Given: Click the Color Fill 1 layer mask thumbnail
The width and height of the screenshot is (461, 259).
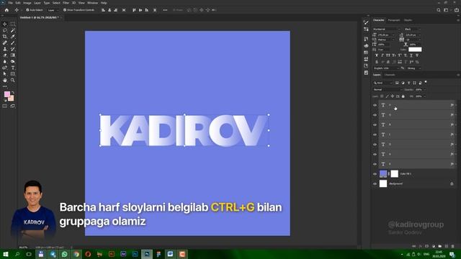Looking at the screenshot, I should [x=394, y=173].
